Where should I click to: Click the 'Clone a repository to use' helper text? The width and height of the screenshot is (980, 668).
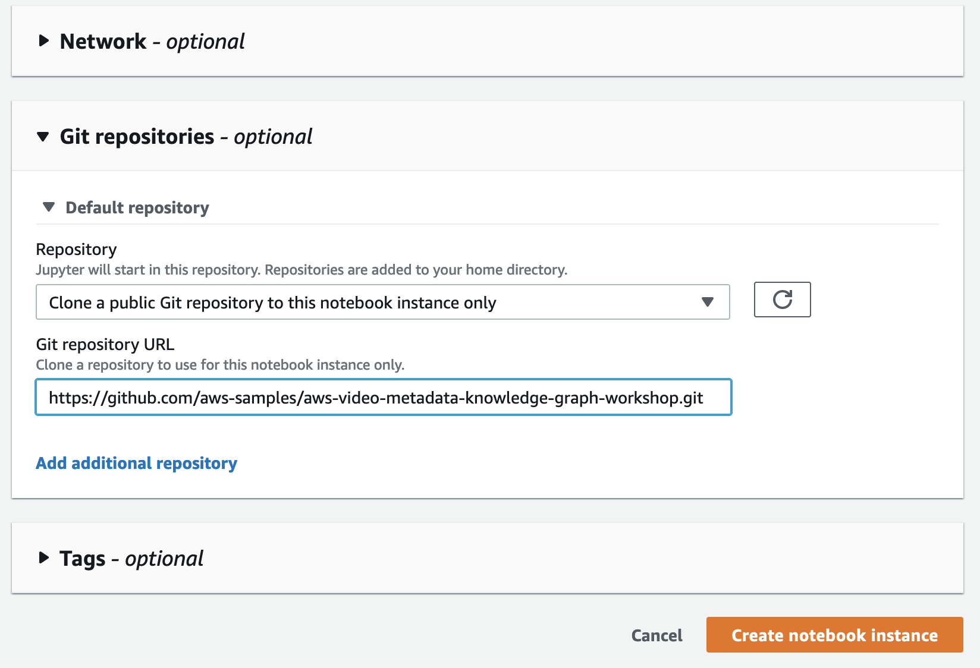(220, 365)
